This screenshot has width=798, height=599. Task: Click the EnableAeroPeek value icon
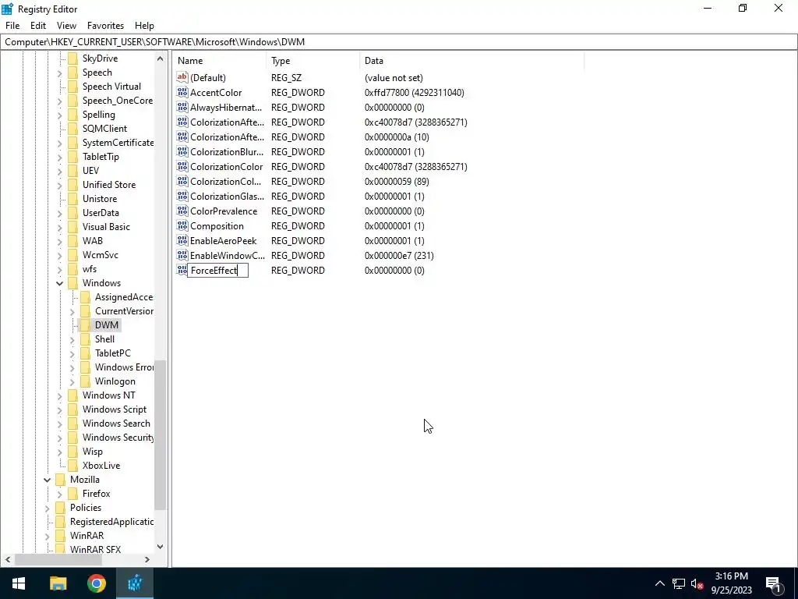(x=182, y=240)
